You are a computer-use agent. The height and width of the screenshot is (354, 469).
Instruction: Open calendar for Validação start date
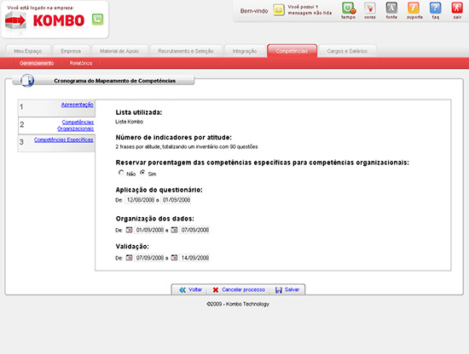[x=129, y=257]
